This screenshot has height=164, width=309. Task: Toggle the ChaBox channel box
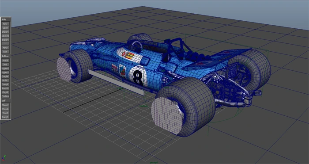tap(5, 96)
